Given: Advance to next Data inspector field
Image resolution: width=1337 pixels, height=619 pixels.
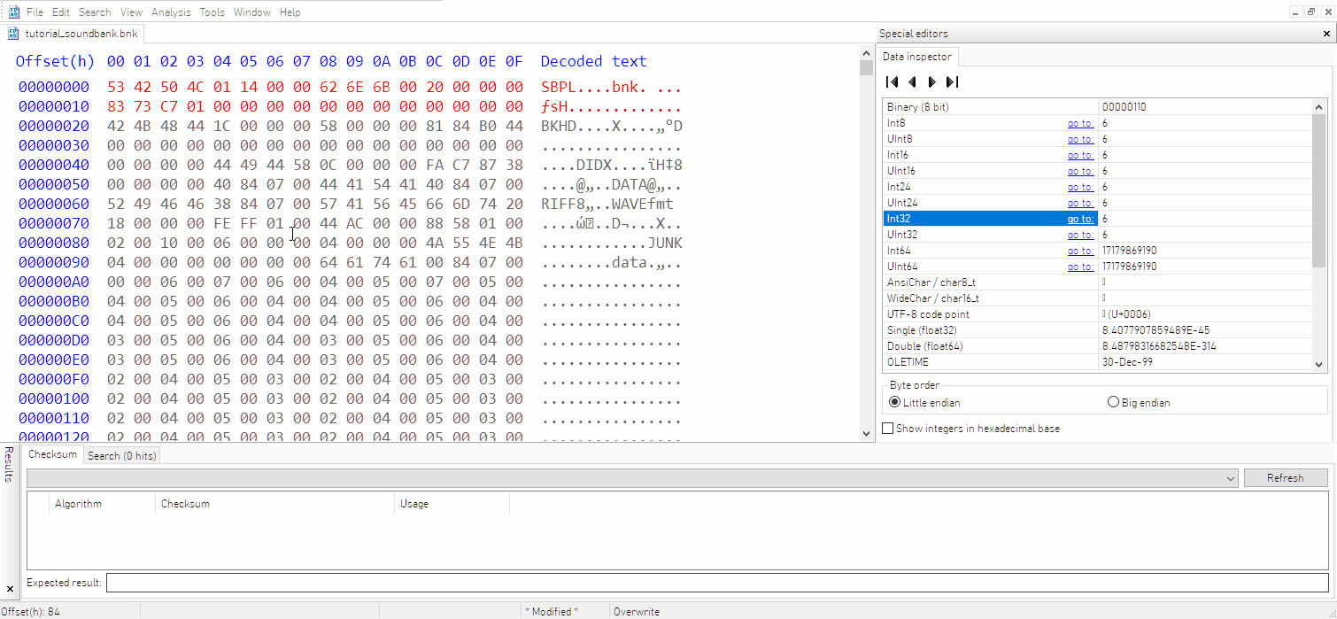Looking at the screenshot, I should pos(931,81).
